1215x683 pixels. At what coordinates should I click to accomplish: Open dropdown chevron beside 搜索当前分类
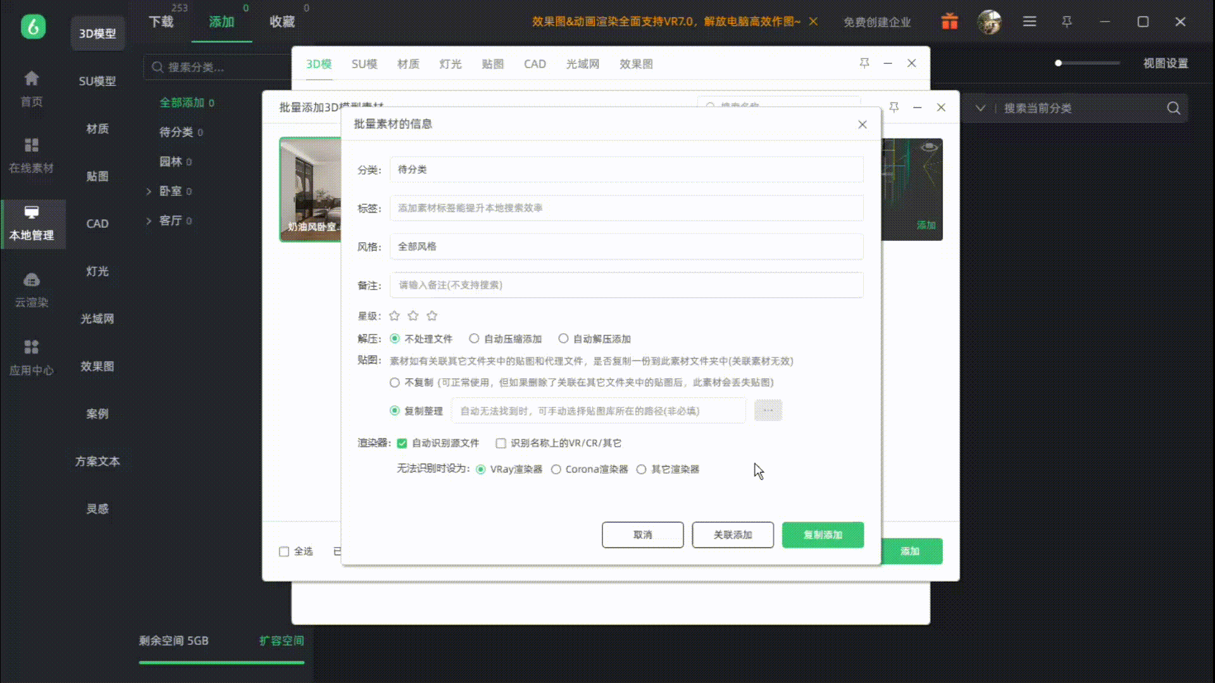[x=980, y=108]
